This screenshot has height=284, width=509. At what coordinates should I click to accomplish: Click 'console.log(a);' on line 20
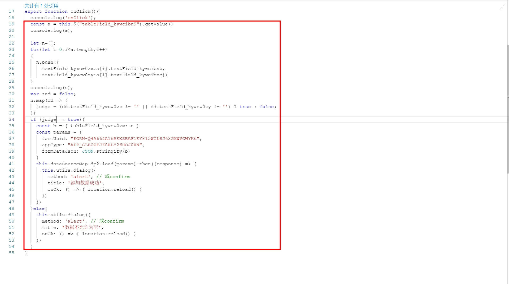point(52,30)
